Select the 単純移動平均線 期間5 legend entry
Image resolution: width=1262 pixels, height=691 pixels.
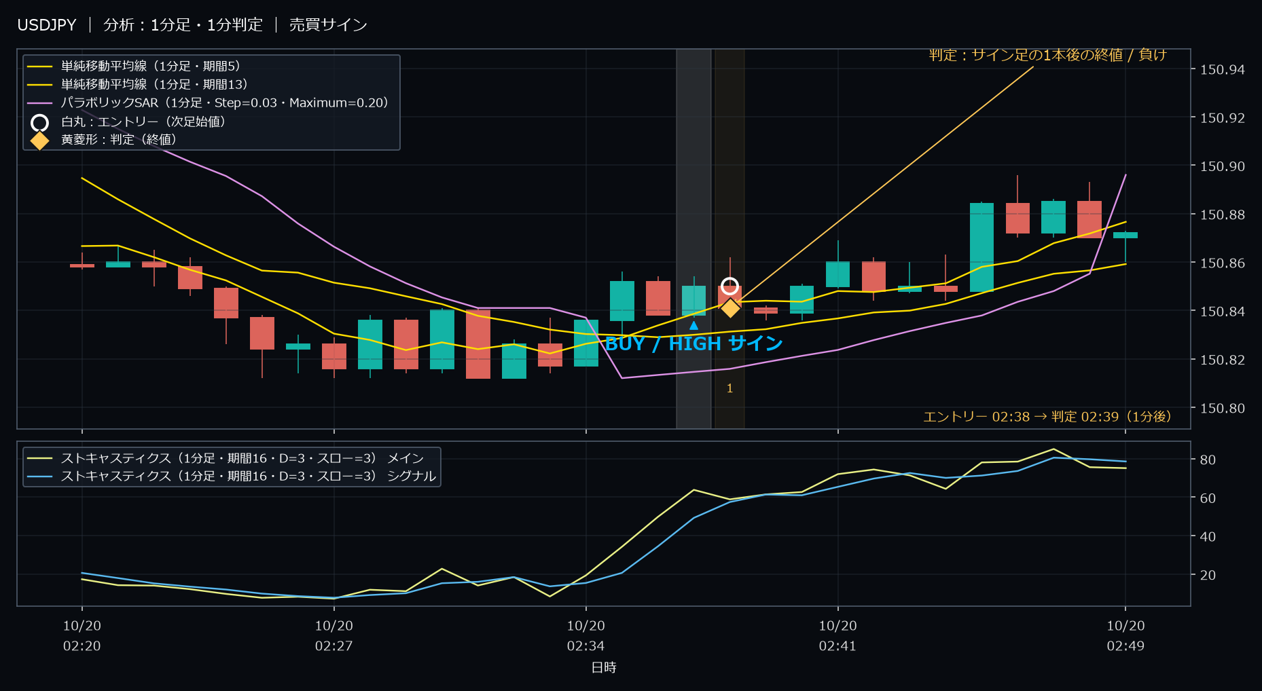(x=134, y=67)
